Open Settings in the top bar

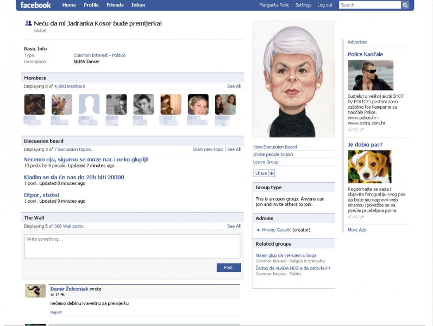[303, 5]
